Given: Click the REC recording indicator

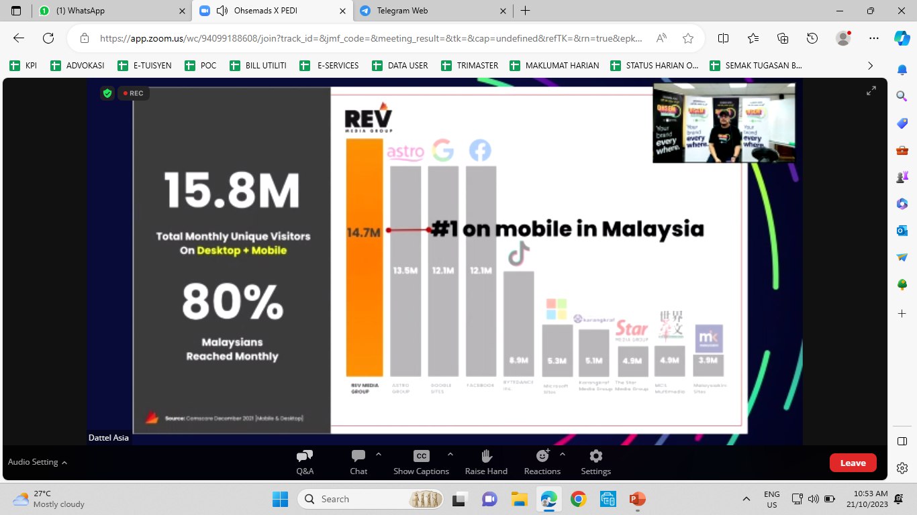Looking at the screenshot, I should tap(133, 93).
